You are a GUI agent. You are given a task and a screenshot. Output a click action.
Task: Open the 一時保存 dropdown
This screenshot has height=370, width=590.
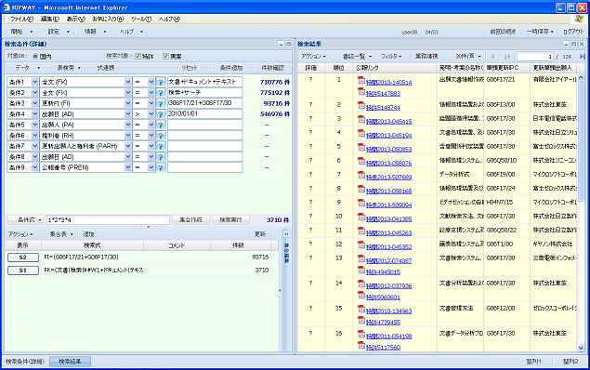pos(540,32)
